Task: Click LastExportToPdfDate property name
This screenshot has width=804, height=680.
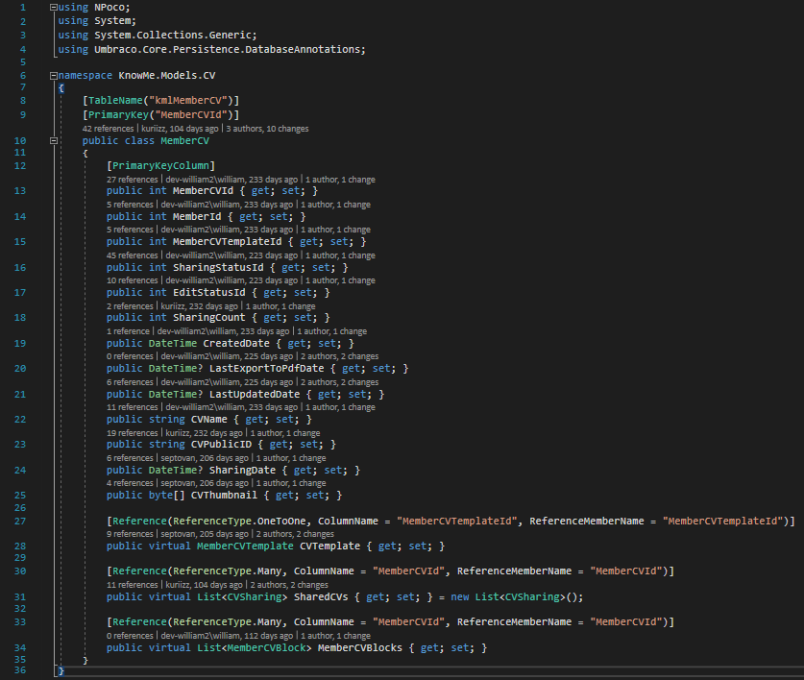Action: pyautogui.click(x=267, y=369)
